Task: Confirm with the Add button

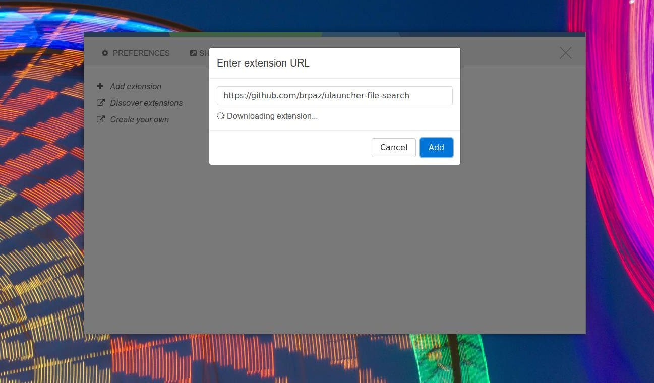Action: pyautogui.click(x=436, y=148)
